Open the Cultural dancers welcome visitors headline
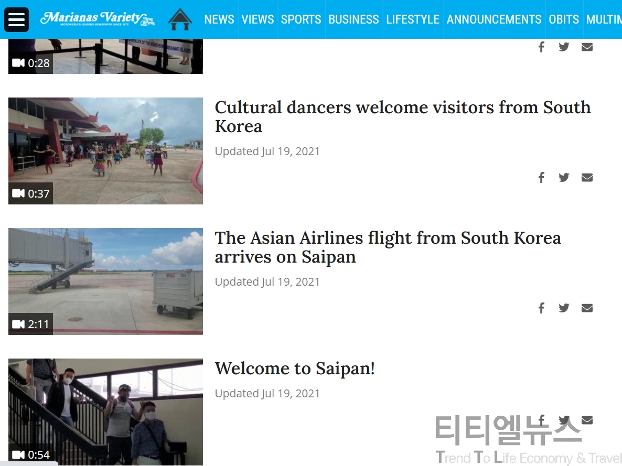622x466 pixels. 403,117
